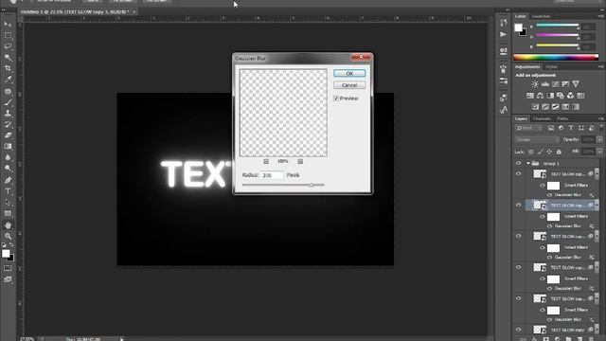Image resolution: width=606 pixels, height=341 pixels.
Task: Switch to the Styles tab
Action: pyautogui.click(x=551, y=67)
